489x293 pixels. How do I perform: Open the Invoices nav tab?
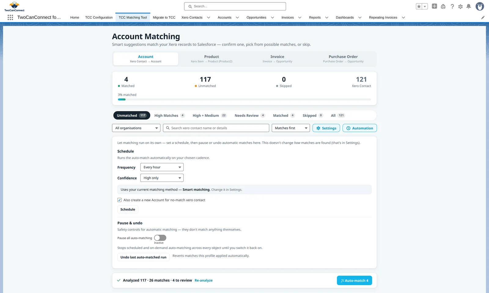point(288,17)
